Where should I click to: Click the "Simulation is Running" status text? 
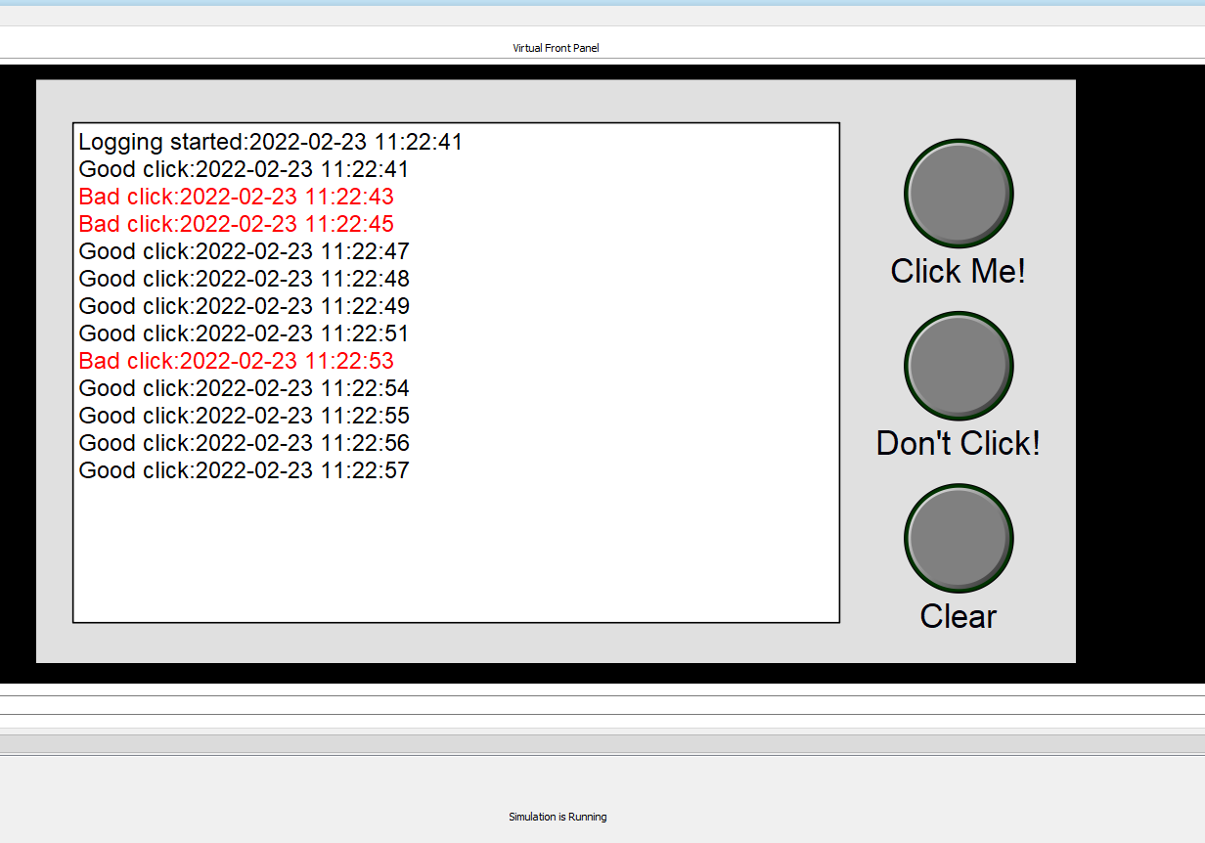[556, 816]
